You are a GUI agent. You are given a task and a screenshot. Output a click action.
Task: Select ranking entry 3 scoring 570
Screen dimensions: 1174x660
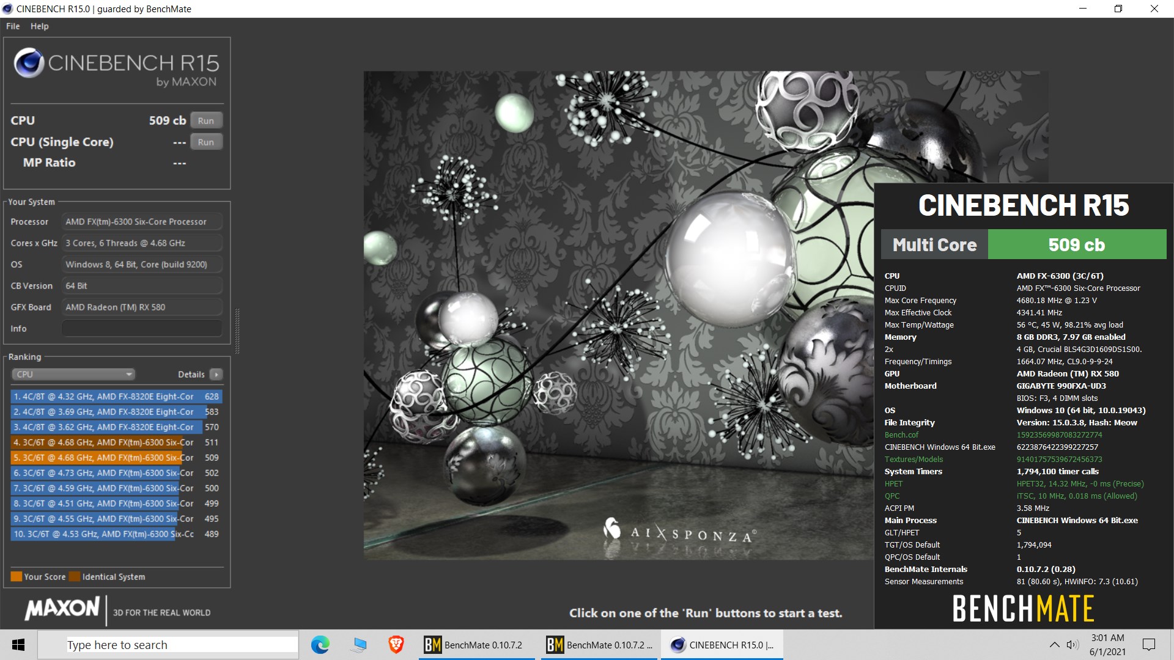point(116,427)
